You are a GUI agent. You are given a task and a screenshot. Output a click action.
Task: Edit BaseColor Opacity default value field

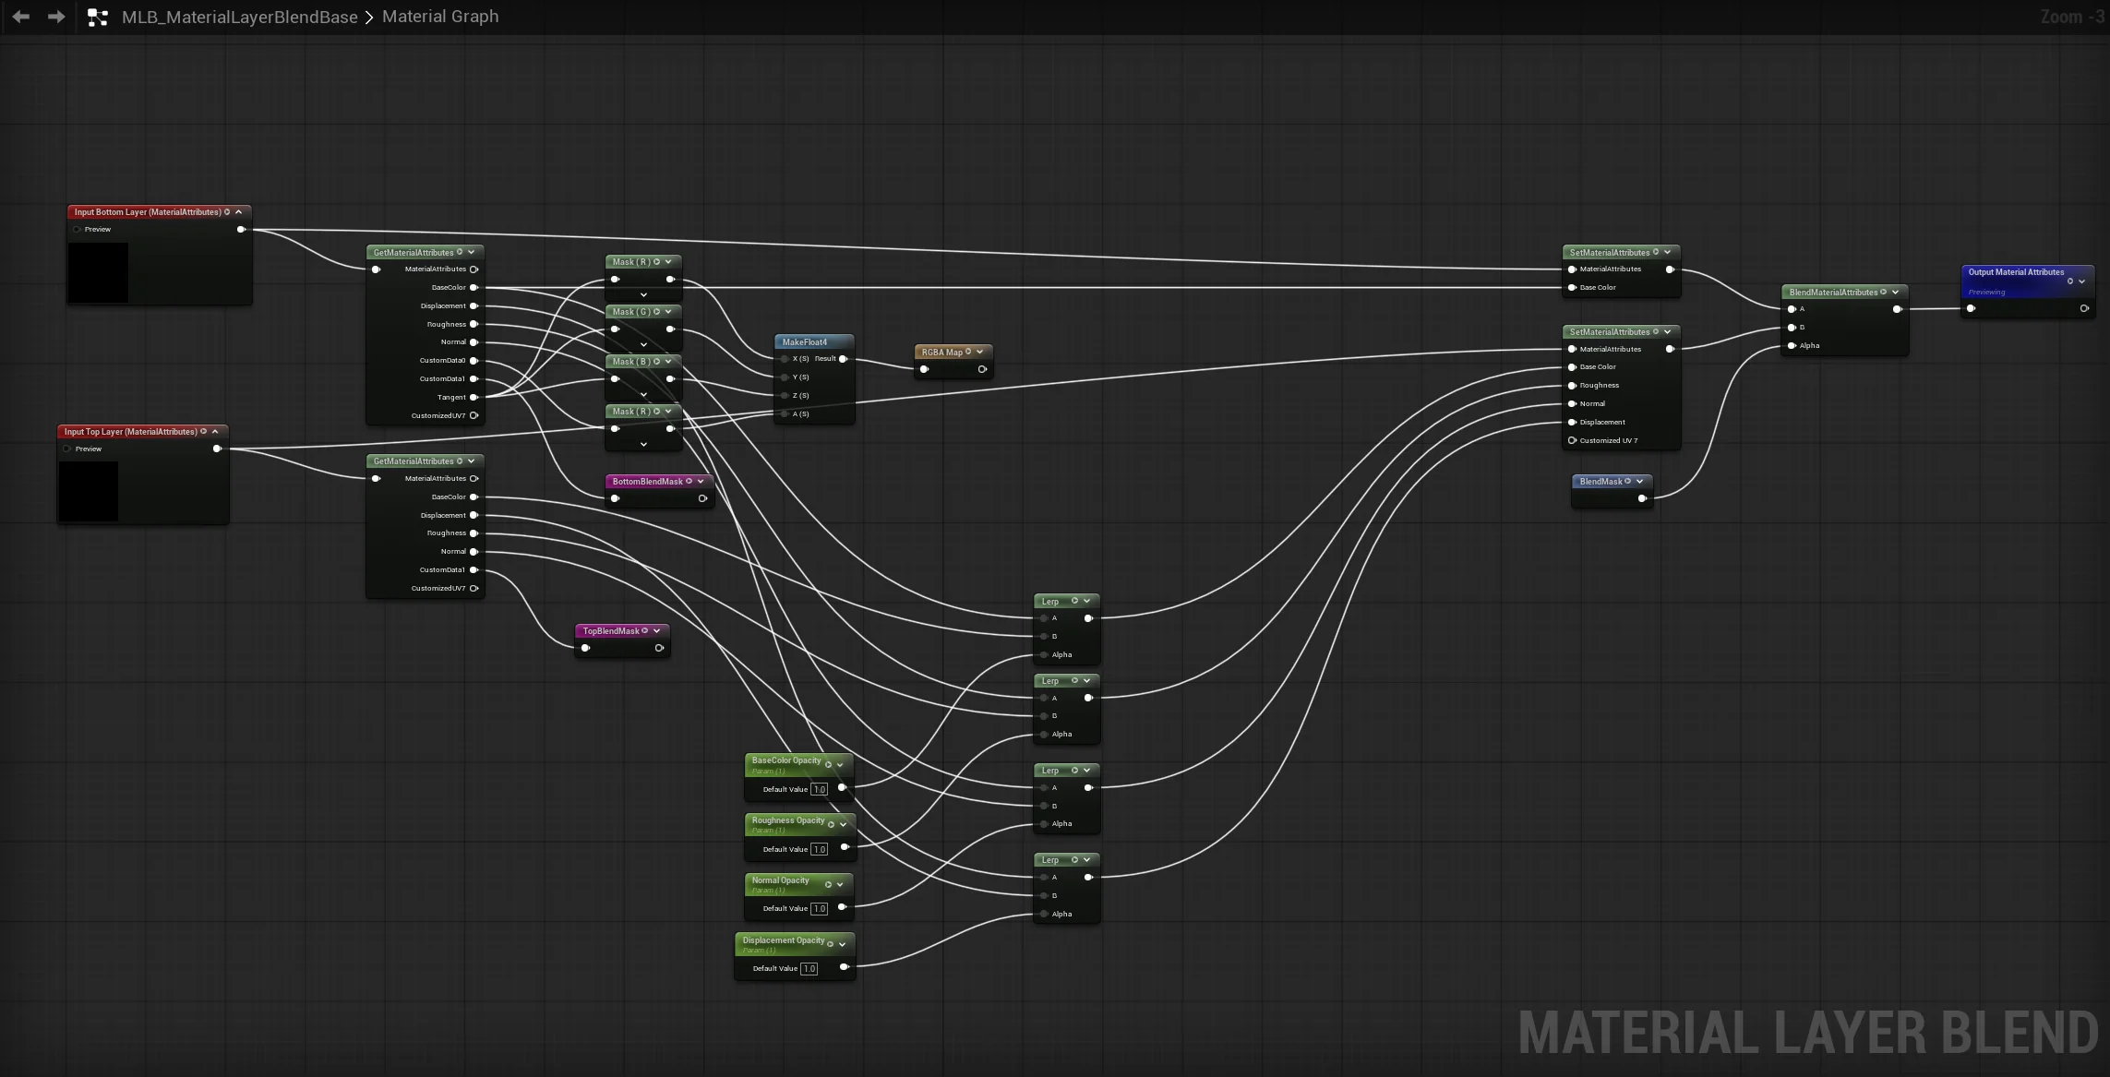(x=820, y=790)
